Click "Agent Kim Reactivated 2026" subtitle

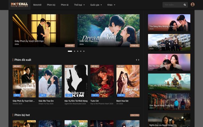point(75,104)
